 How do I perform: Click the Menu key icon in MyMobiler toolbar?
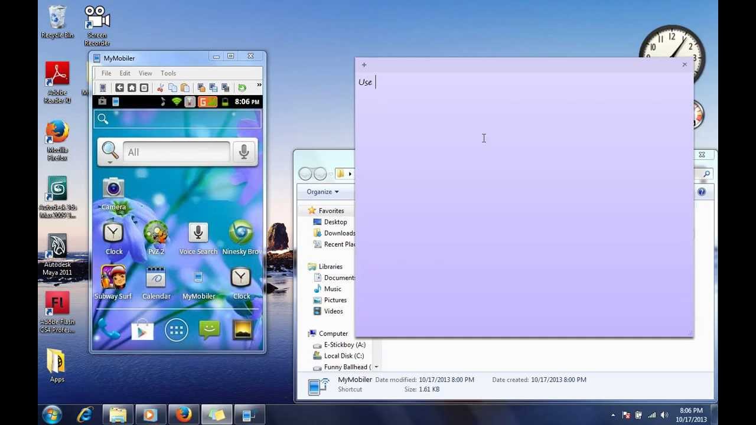(144, 88)
